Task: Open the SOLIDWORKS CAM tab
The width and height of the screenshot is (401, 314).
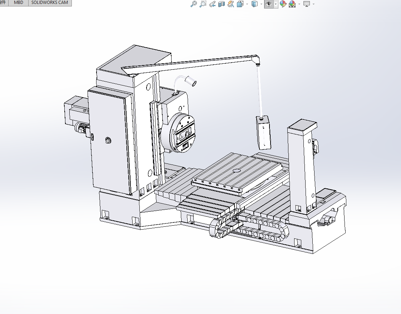Action: [x=50, y=3]
